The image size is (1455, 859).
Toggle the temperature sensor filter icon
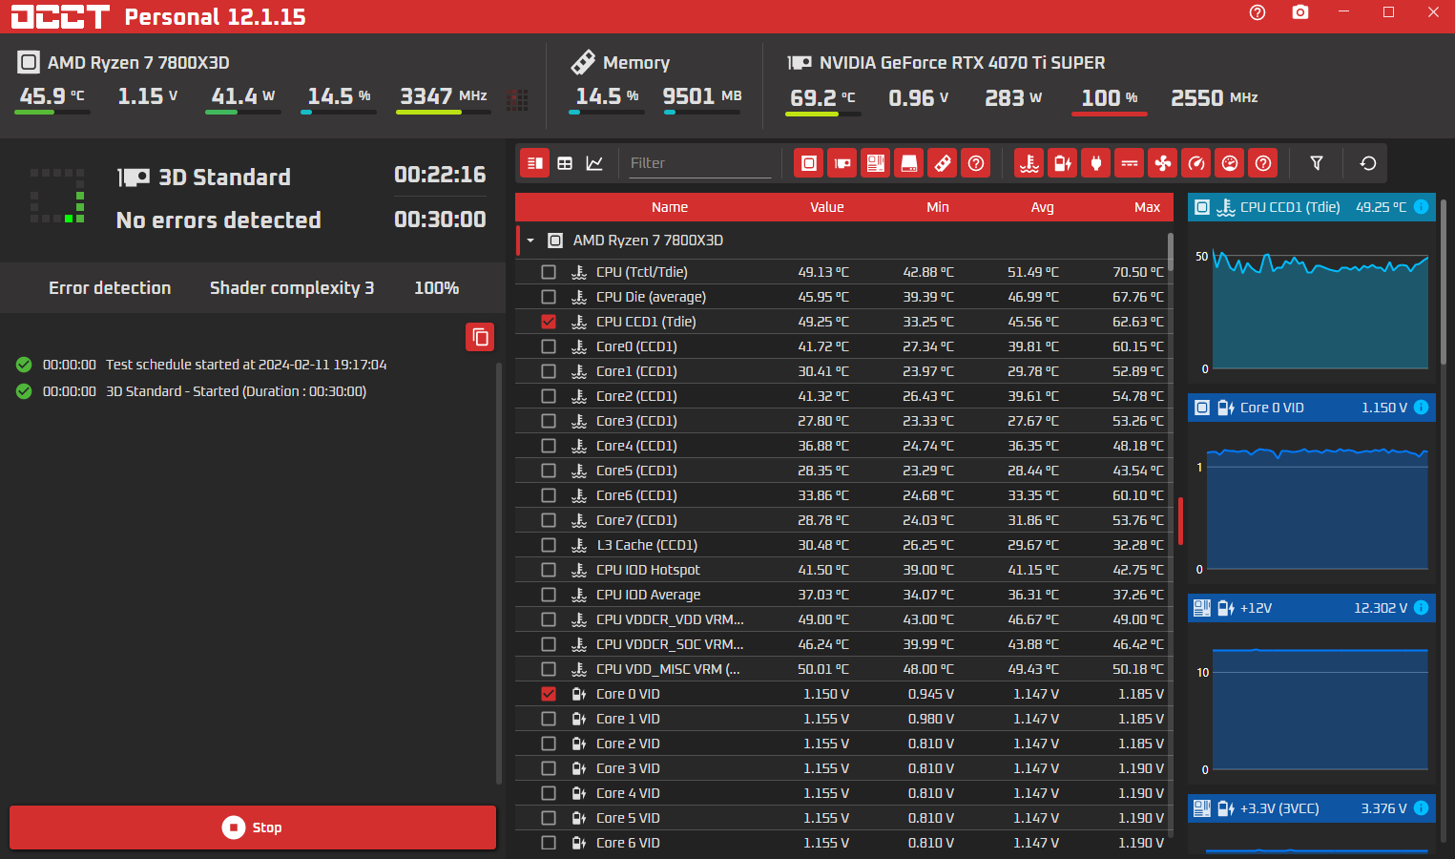pyautogui.click(x=1029, y=163)
